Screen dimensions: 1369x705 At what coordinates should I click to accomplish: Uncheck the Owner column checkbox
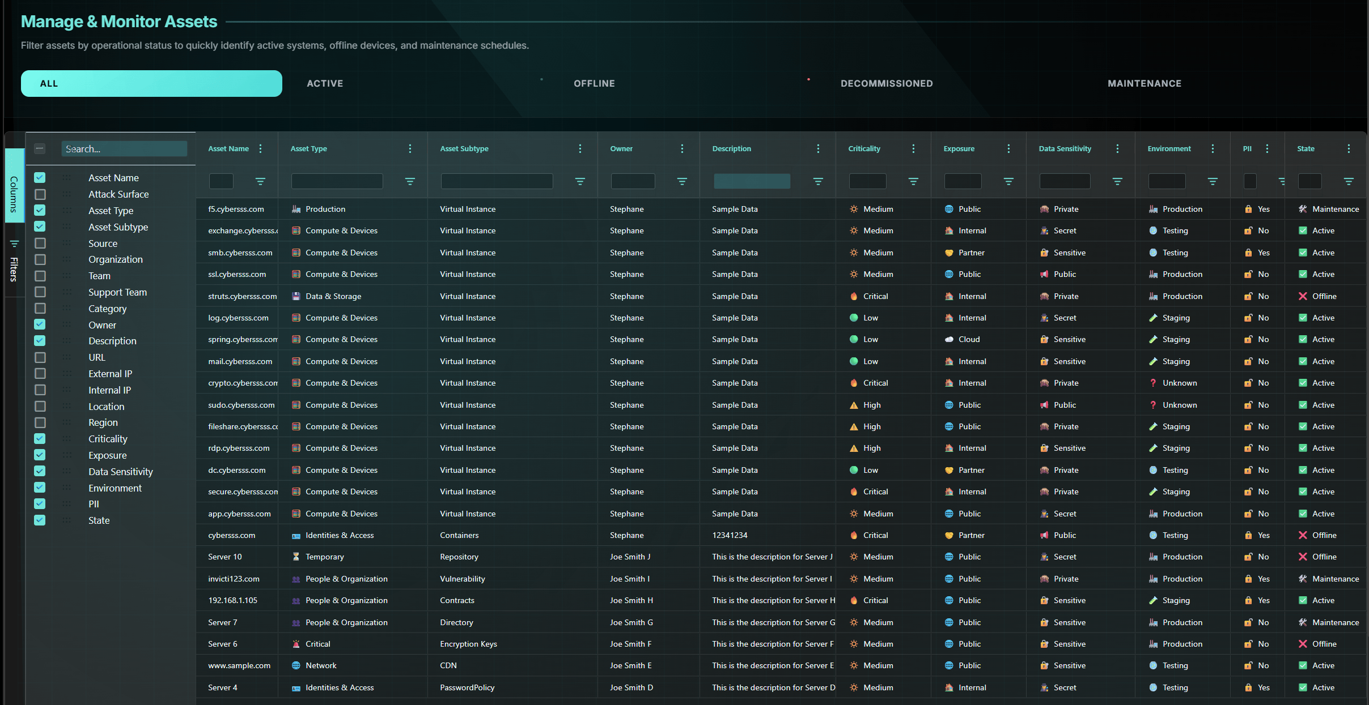click(40, 324)
